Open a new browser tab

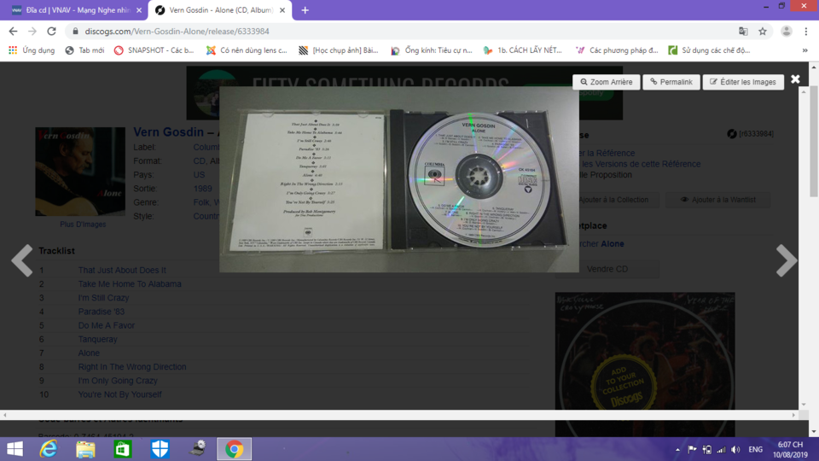[305, 10]
